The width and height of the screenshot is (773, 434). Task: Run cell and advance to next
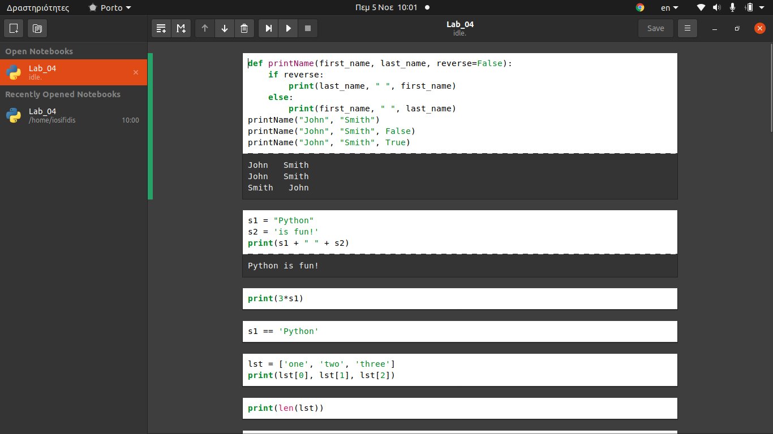point(269,28)
